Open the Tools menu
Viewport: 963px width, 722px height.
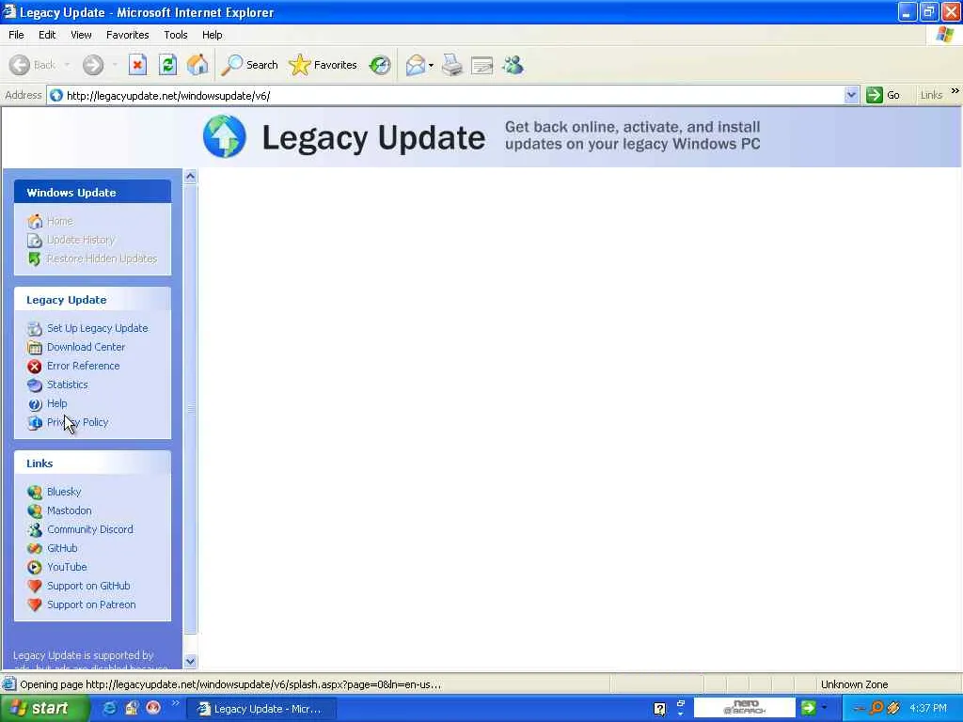pos(175,35)
